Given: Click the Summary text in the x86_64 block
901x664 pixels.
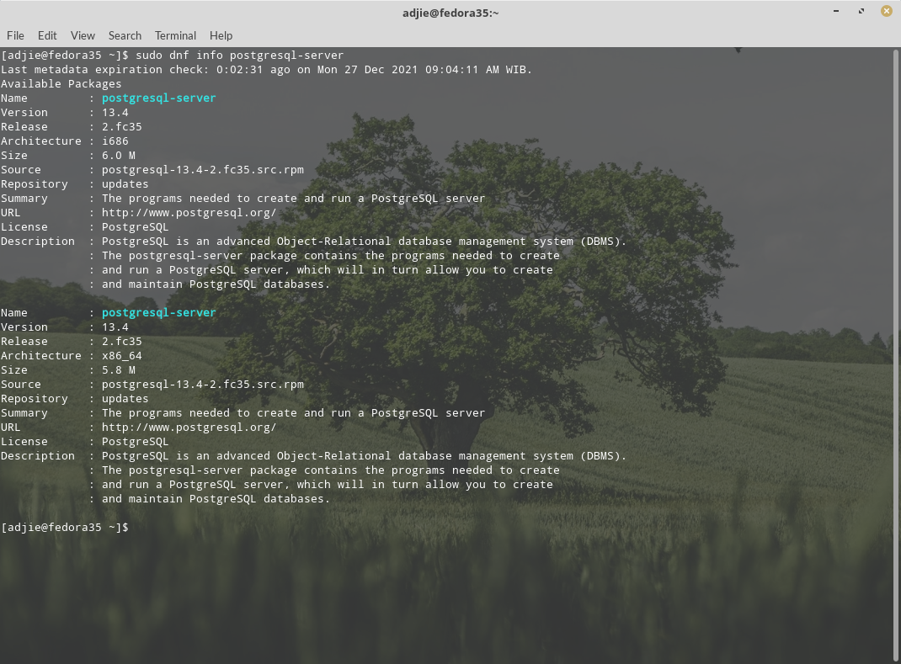Looking at the screenshot, I should (294, 413).
